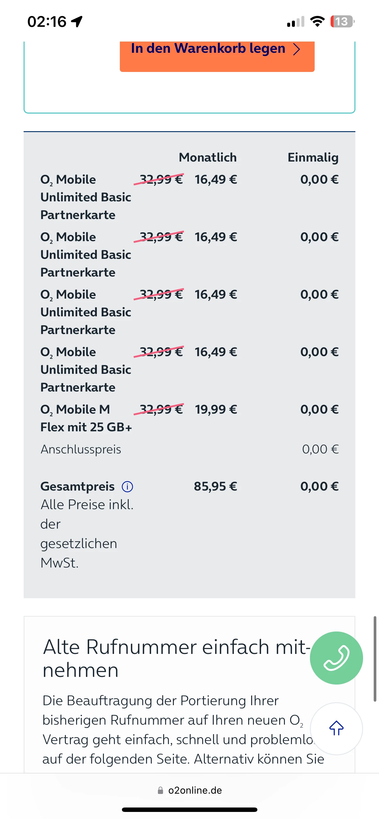Image resolution: width=379 pixels, height=819 pixels.
Task: Tap the home indicator bar
Action: tap(189, 810)
